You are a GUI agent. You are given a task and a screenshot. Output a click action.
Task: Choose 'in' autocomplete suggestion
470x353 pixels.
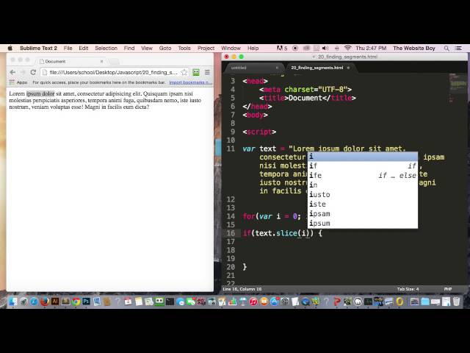(x=363, y=185)
